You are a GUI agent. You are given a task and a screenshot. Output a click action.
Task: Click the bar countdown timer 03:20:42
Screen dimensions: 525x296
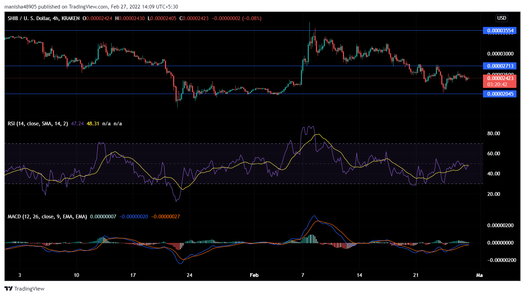pos(497,84)
